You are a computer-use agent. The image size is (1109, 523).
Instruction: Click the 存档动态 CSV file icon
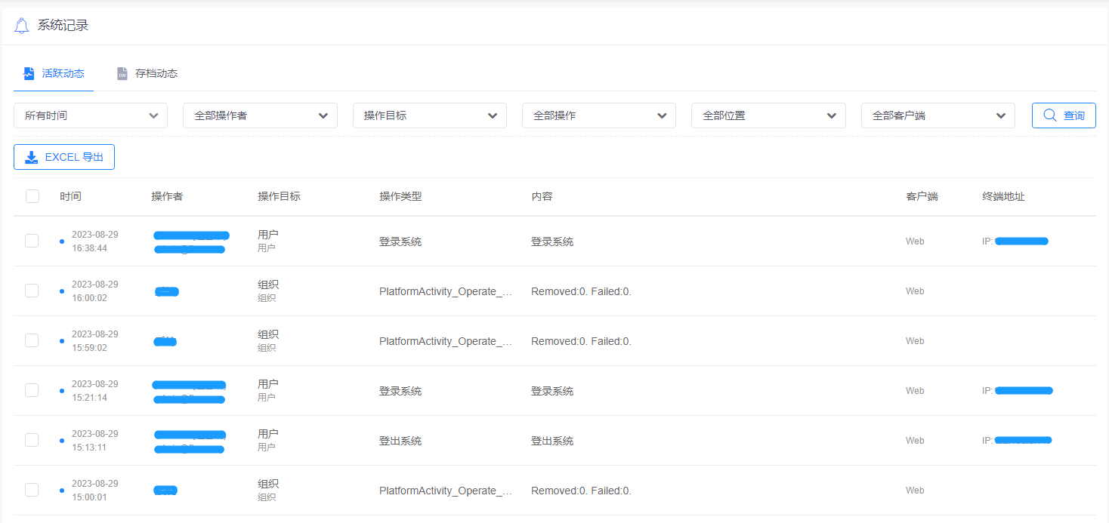coord(122,73)
